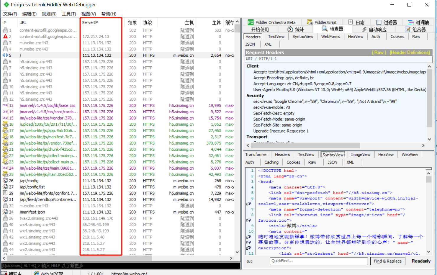Image resolution: width=437 pixels, height=275 pixels.
Task: Click request headers horizontal scrollbar thumb
Action: (306, 145)
